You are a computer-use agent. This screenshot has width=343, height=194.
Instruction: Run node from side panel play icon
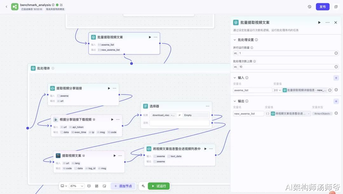coord(319,23)
